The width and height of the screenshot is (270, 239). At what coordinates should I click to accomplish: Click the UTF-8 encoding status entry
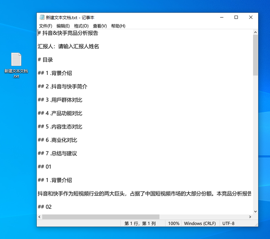tap(228, 223)
